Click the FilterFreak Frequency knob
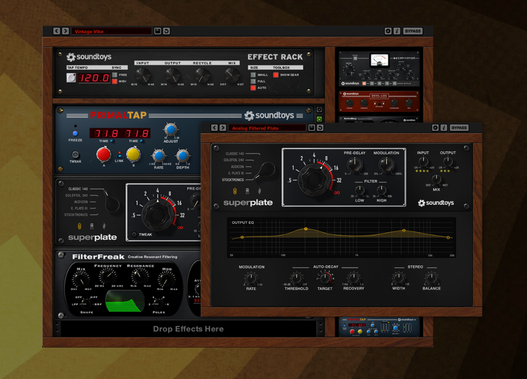527x379 pixels. (108, 277)
